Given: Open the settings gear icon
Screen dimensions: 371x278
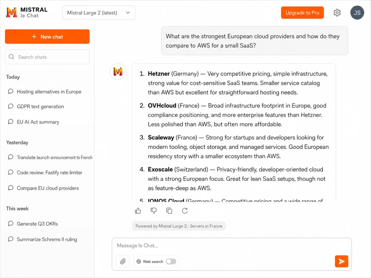Looking at the screenshot, I should (337, 13).
